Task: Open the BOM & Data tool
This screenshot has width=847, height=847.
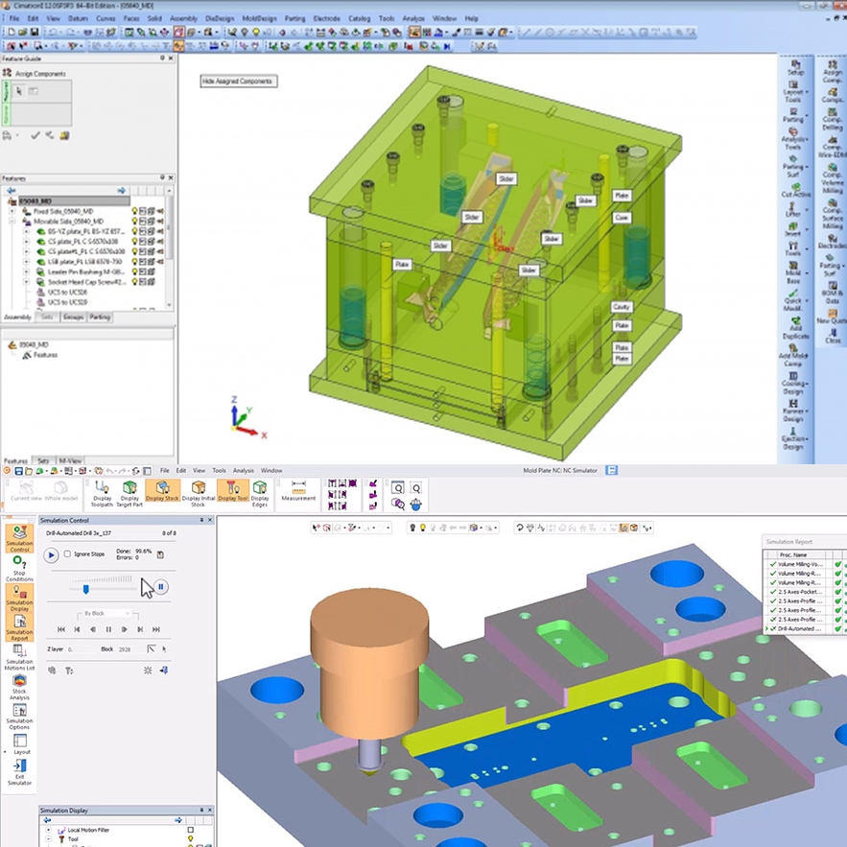Action: (833, 293)
